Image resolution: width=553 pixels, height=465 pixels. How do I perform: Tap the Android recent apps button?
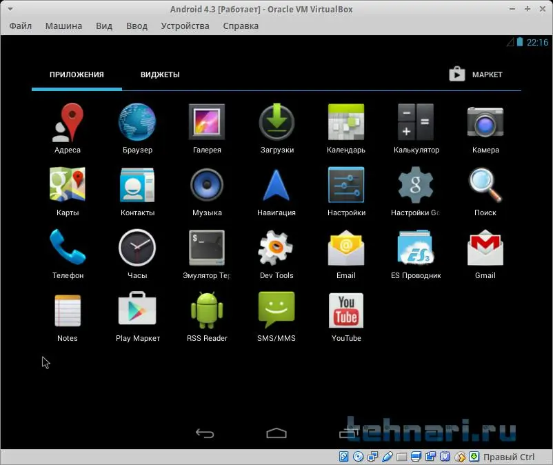[348, 433]
